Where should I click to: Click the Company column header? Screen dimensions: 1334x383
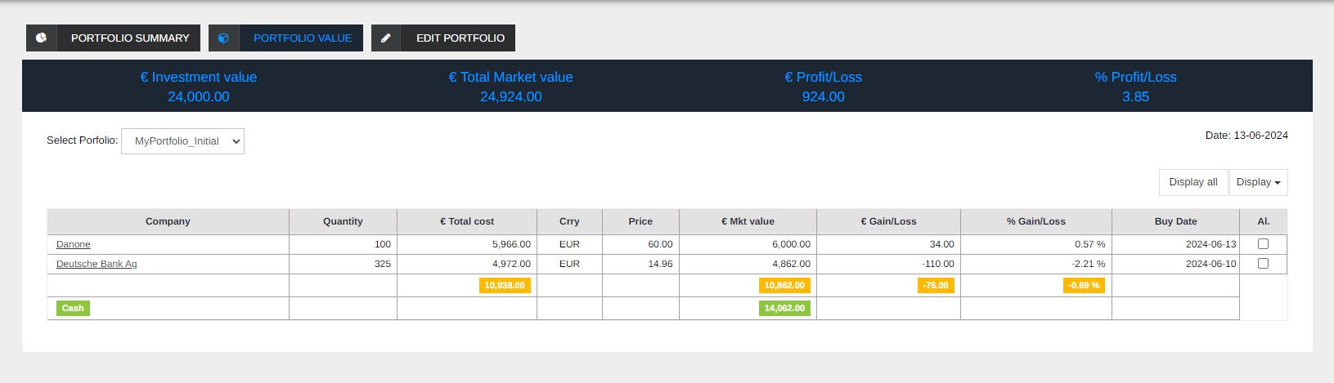tap(168, 221)
